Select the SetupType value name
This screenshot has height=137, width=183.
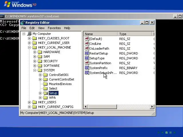(x=97, y=58)
